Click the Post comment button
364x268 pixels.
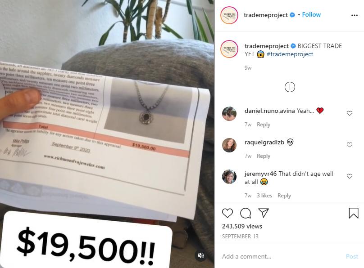(x=352, y=256)
